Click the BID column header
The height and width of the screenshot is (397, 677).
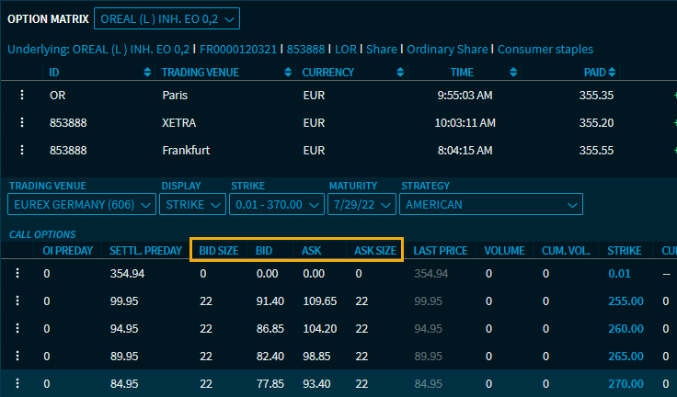[264, 250]
